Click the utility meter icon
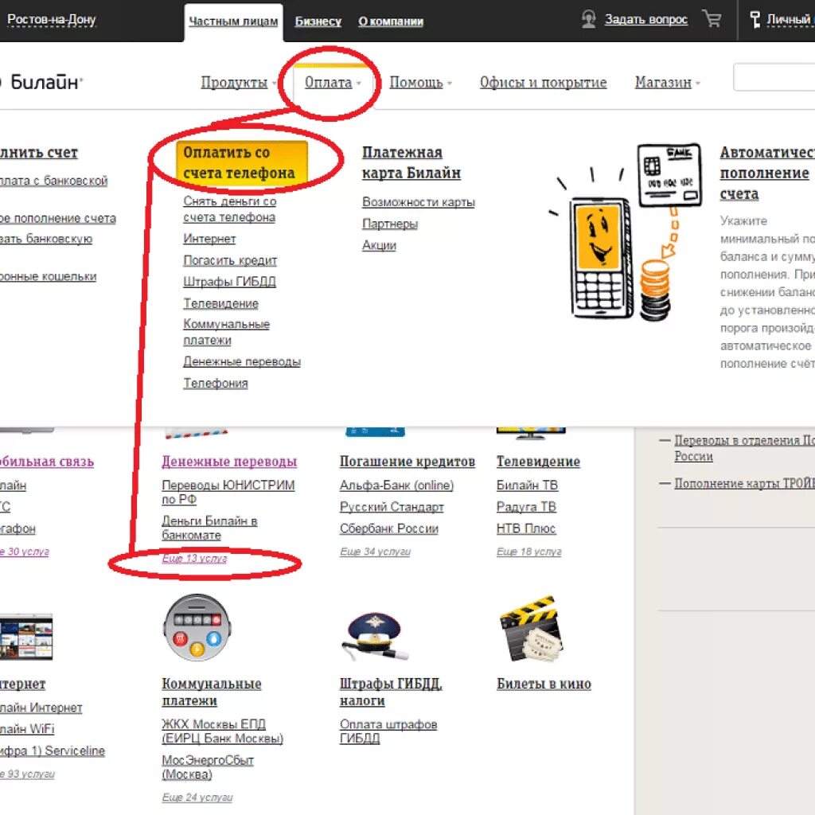 [x=197, y=627]
